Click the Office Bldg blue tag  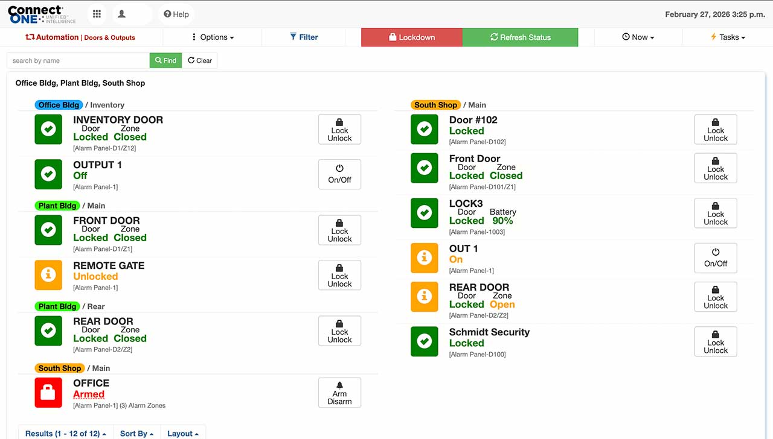tap(59, 105)
